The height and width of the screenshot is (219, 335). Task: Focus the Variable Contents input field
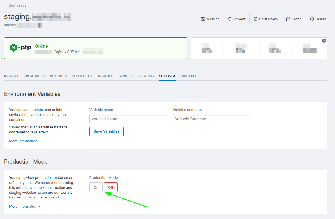coord(211,119)
